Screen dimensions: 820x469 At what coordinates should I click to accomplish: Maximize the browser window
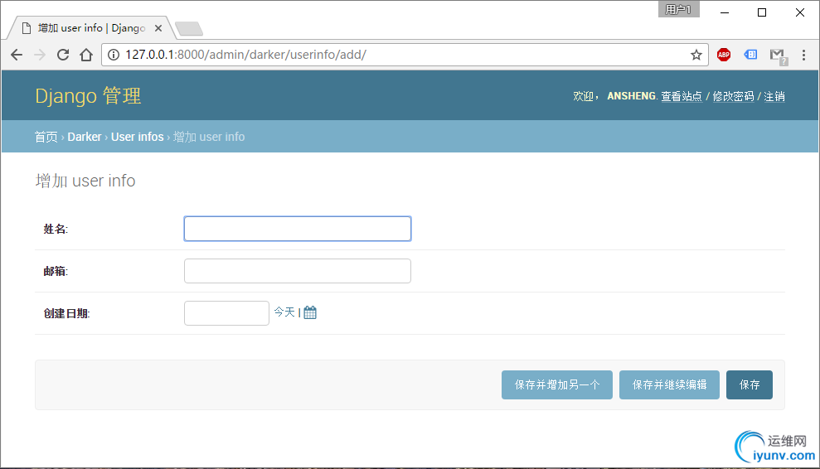point(762,12)
